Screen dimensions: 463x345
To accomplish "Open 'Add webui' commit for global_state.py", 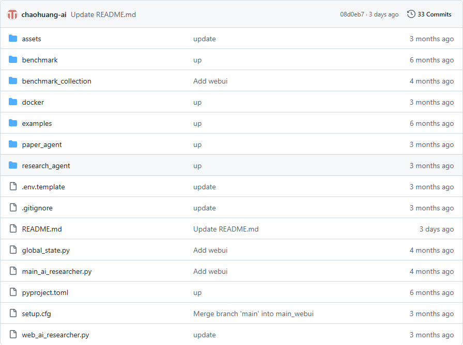I will tap(210, 250).
